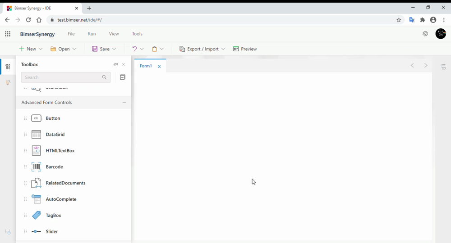Select the AutoComplete control icon
The width and height of the screenshot is (451, 243).
[37, 199]
